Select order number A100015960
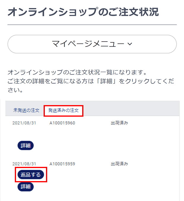The width and height of the screenshot is (184, 201). point(62,123)
